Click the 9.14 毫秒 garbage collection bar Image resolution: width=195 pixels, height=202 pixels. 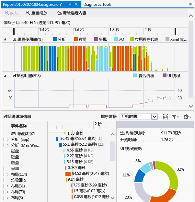(66, 179)
